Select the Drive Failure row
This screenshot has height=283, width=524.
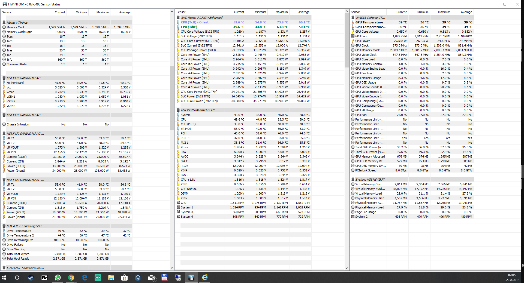pyautogui.click(x=67, y=245)
